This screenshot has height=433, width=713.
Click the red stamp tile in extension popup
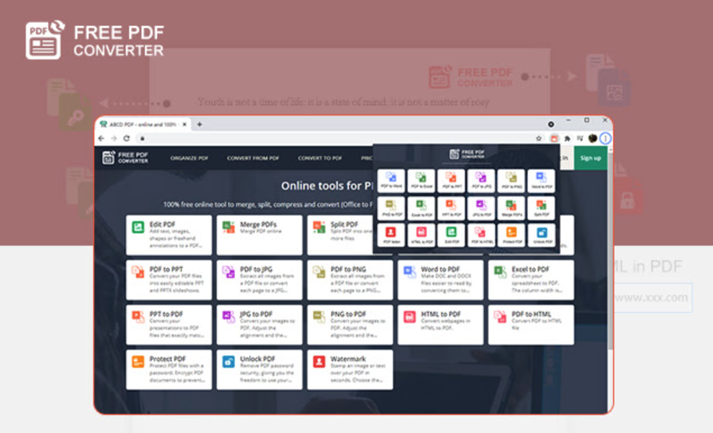click(x=391, y=235)
